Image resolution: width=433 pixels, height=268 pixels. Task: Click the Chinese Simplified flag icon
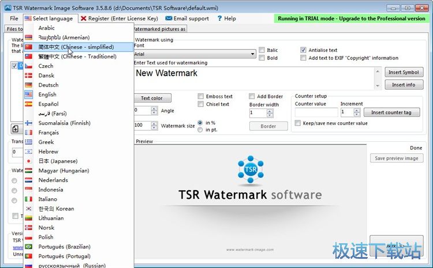29,47
